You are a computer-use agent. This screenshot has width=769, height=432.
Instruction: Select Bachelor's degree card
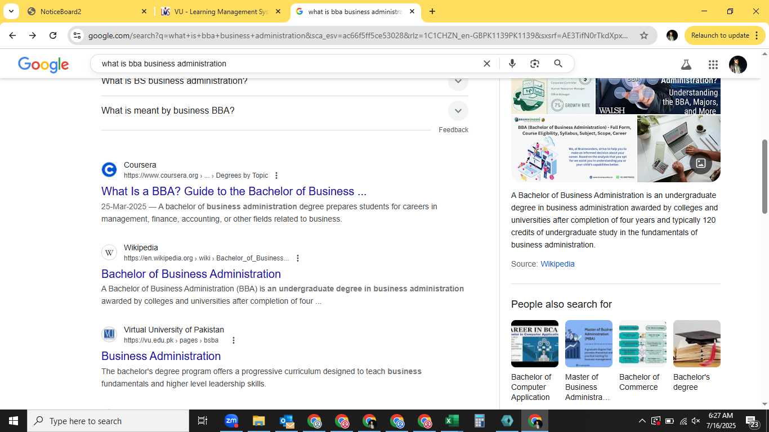[696, 355]
